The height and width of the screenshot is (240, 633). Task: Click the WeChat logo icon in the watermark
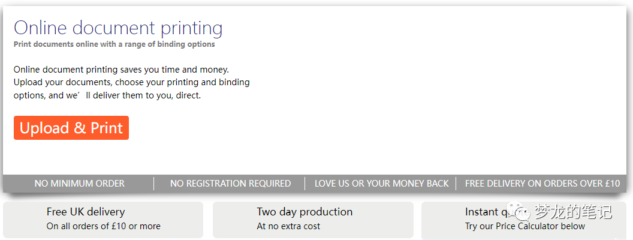coord(519,211)
